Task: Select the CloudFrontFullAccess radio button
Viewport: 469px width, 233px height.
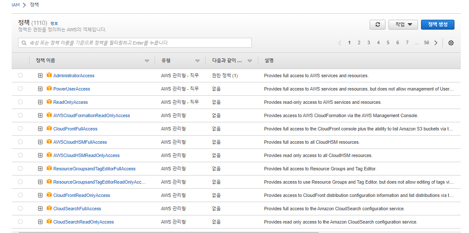Action: pos(20,128)
